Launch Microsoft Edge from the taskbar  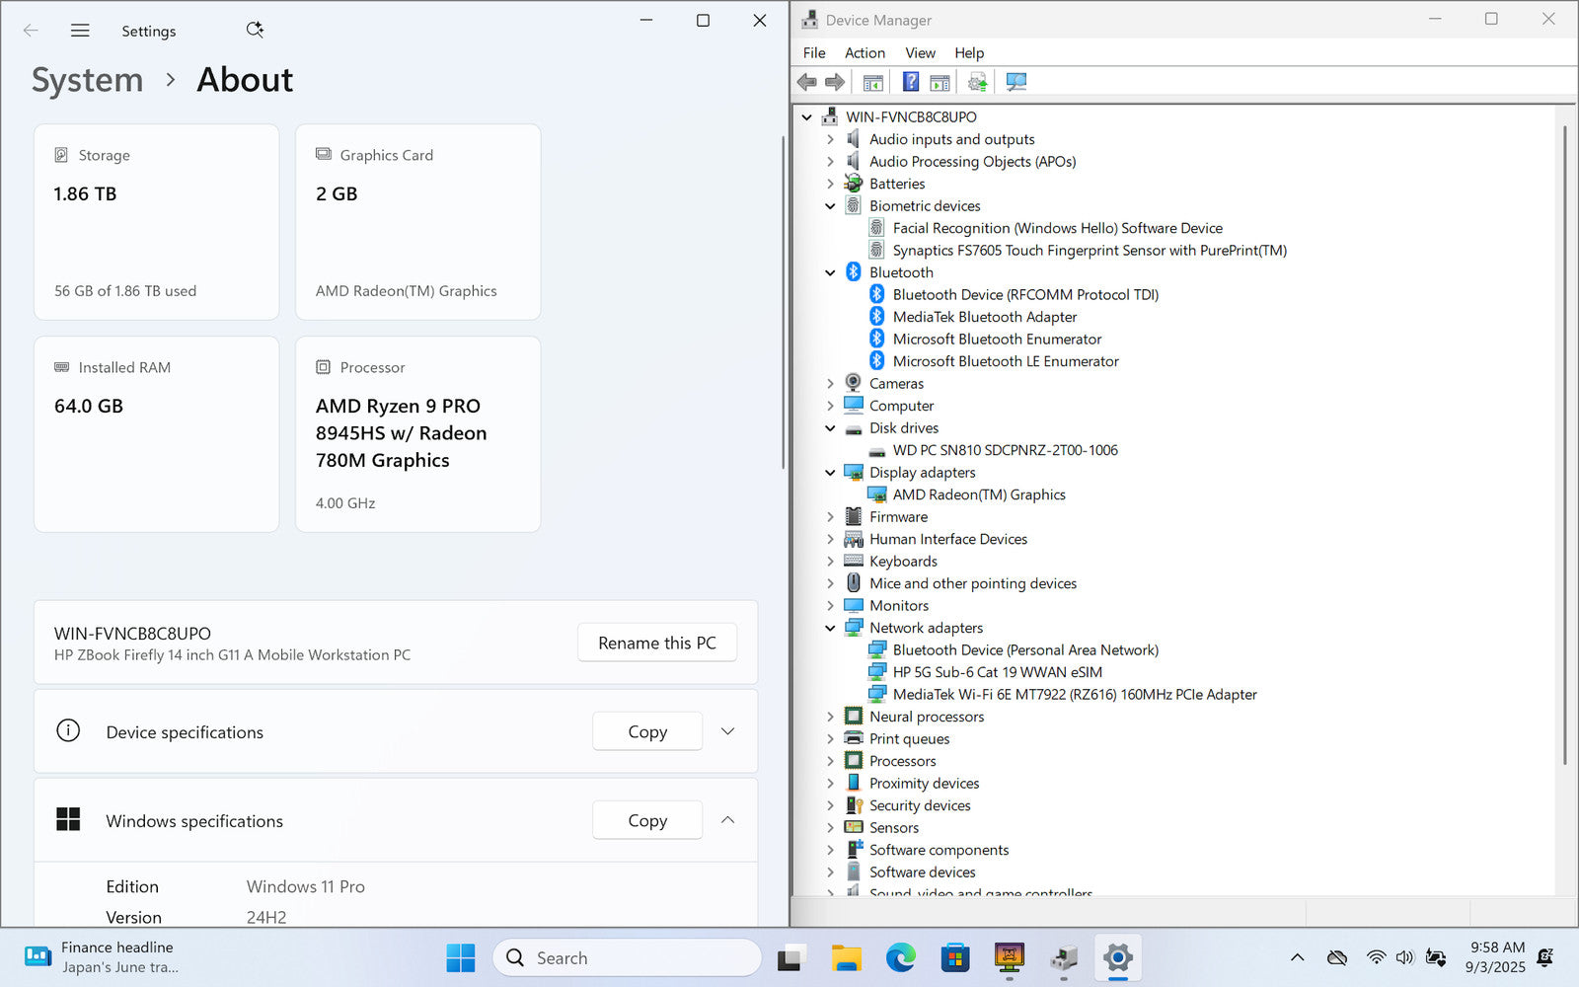(900, 957)
